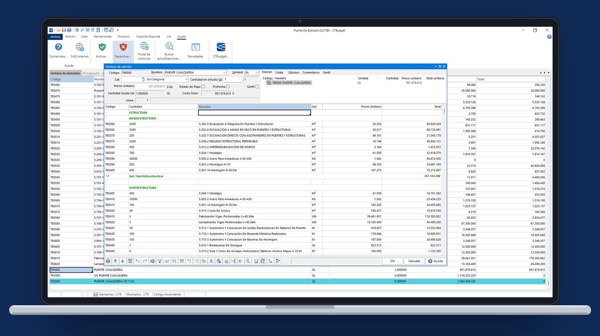Tick the Estado de Pago checkbox
The width and height of the screenshot is (600, 336).
(203, 87)
